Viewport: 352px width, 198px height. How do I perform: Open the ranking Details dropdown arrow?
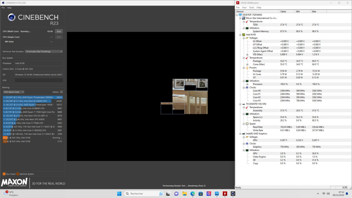[x=61, y=92]
